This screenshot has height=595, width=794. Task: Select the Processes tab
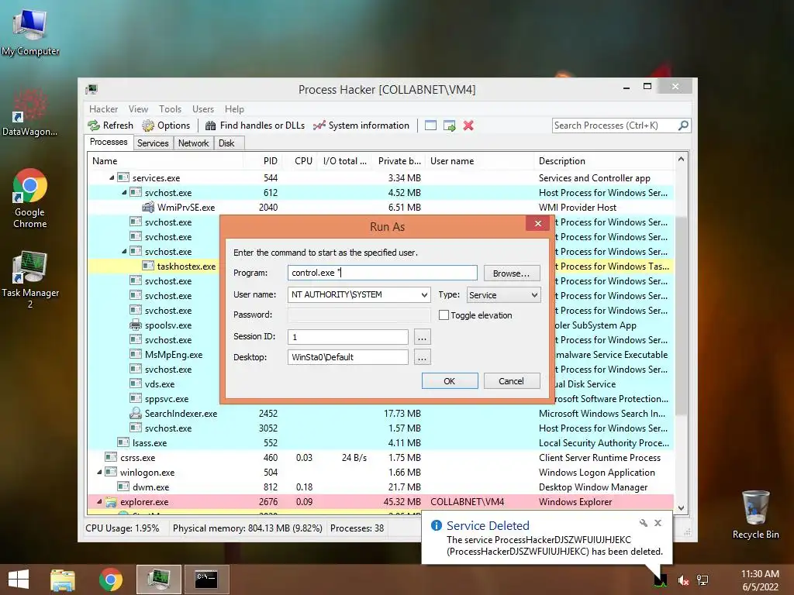pos(109,143)
